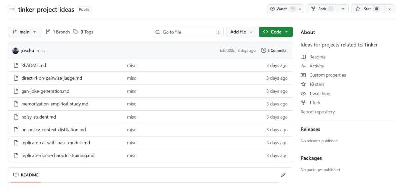Open gan-joke-generation.md file
The width and height of the screenshot is (397, 189).
tap(45, 91)
